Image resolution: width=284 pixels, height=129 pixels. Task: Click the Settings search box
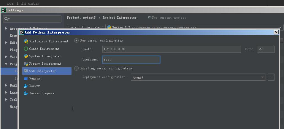(x=32, y=19)
